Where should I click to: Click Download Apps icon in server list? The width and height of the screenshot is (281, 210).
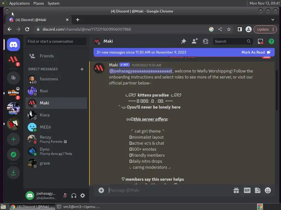13,173
